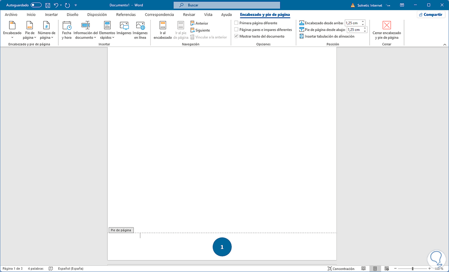Click the 100 % zoom level
This screenshot has width=449, height=272.
click(x=439, y=269)
